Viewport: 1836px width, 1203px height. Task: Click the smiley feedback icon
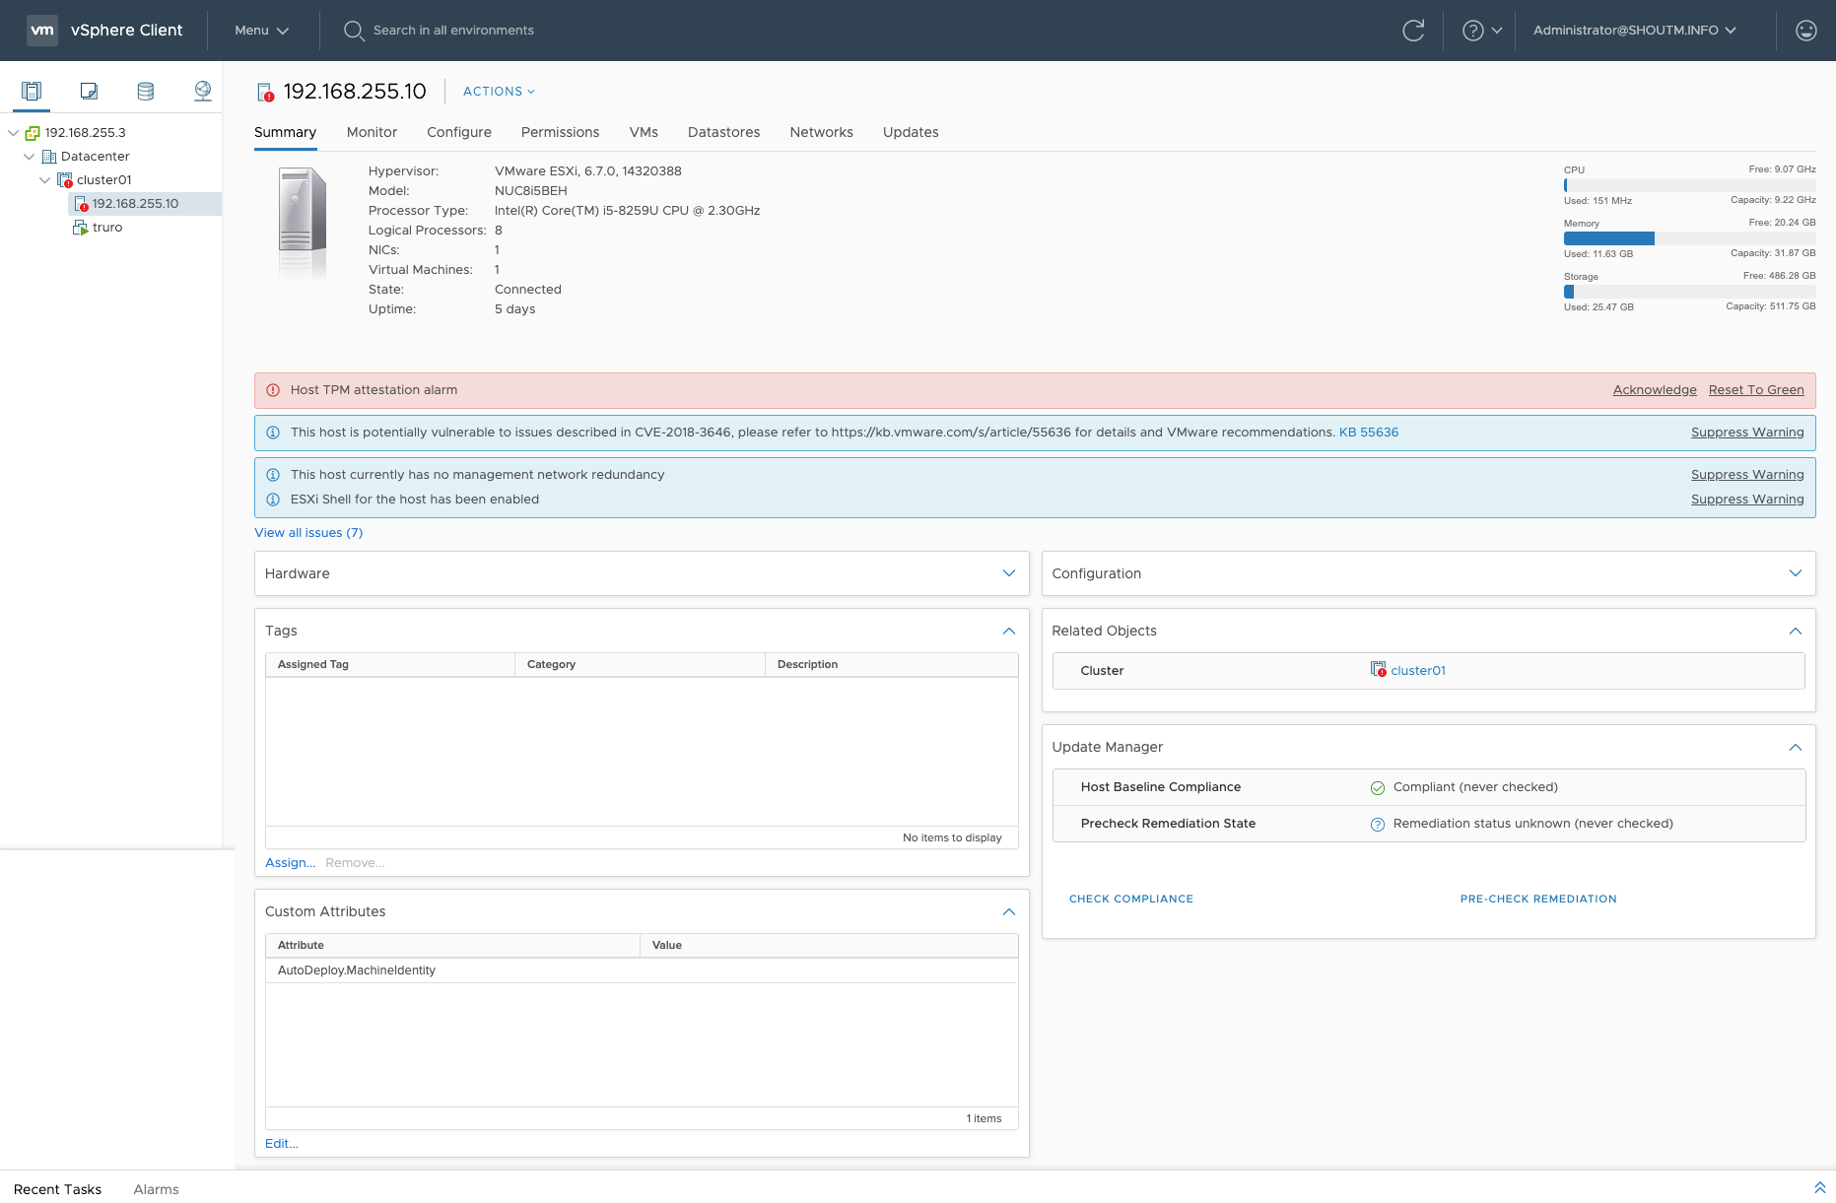(1806, 31)
